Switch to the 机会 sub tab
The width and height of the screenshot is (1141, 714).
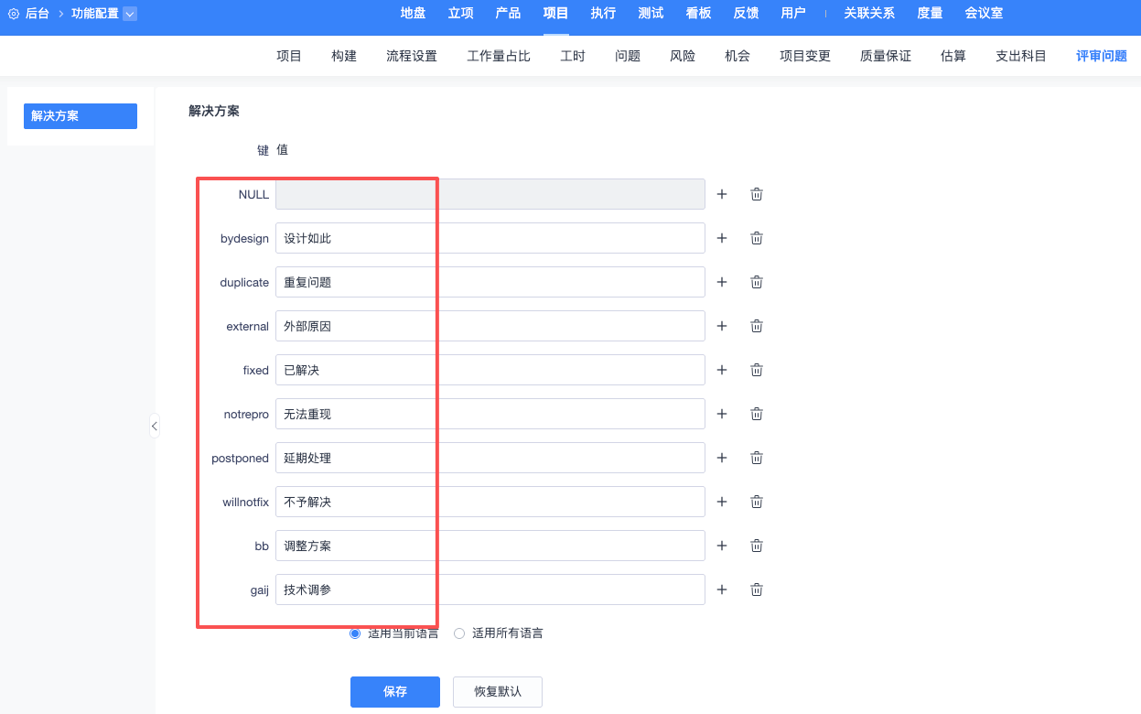pyautogui.click(x=737, y=56)
